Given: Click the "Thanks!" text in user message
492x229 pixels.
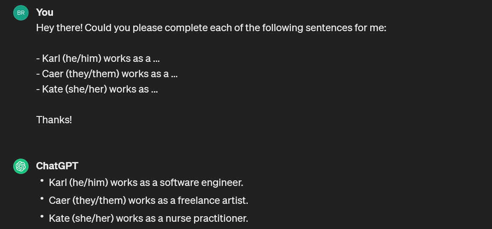Looking at the screenshot, I should pyautogui.click(x=54, y=120).
